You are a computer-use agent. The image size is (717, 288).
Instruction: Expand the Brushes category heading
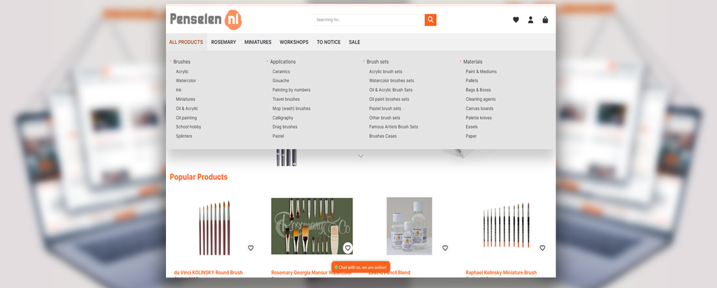181,62
